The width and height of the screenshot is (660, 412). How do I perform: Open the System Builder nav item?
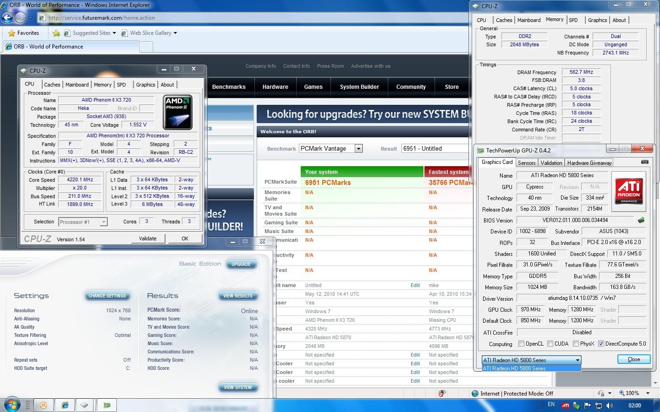pos(359,87)
